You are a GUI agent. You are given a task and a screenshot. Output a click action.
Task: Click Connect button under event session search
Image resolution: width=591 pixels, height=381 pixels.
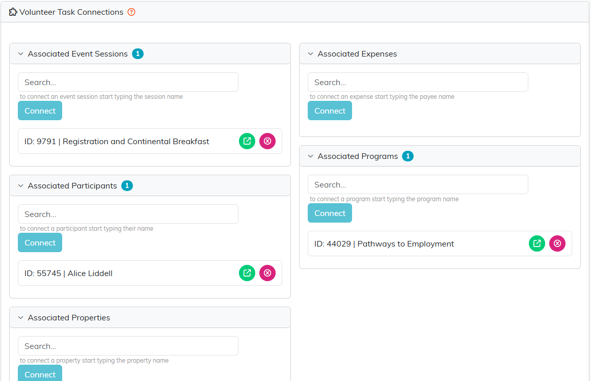(40, 111)
